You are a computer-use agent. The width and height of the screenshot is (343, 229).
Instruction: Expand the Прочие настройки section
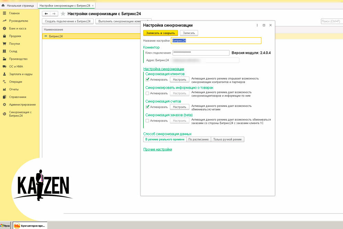pyautogui.click(x=157, y=149)
